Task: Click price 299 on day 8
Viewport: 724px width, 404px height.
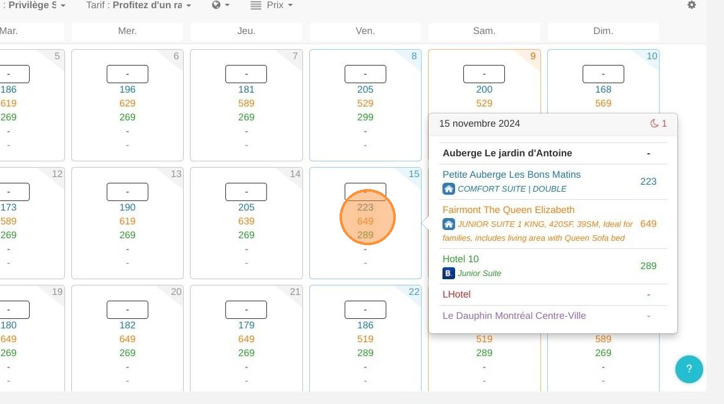Action: pos(365,117)
